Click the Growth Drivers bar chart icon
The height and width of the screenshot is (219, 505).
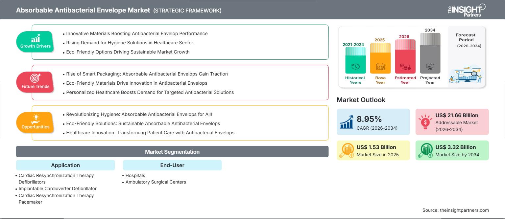coord(35,38)
